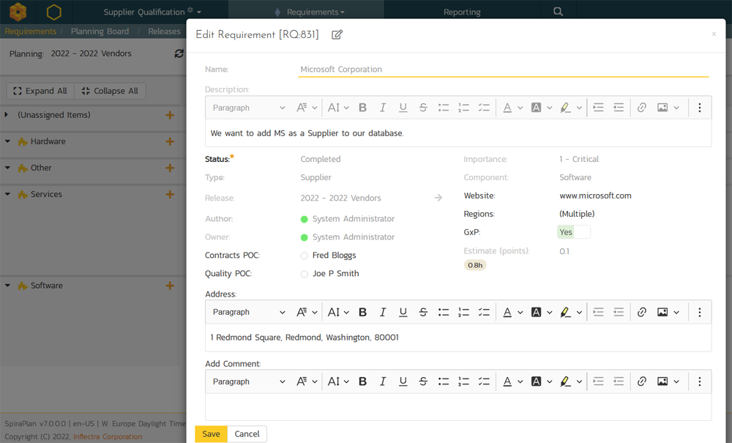Image resolution: width=732 pixels, height=443 pixels.
Task: Open the Paragraph style dropdown in the Description editor
Action: [x=249, y=108]
